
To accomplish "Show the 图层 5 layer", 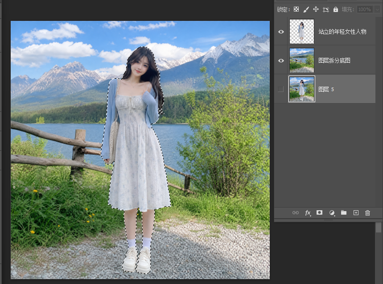I will (281, 89).
